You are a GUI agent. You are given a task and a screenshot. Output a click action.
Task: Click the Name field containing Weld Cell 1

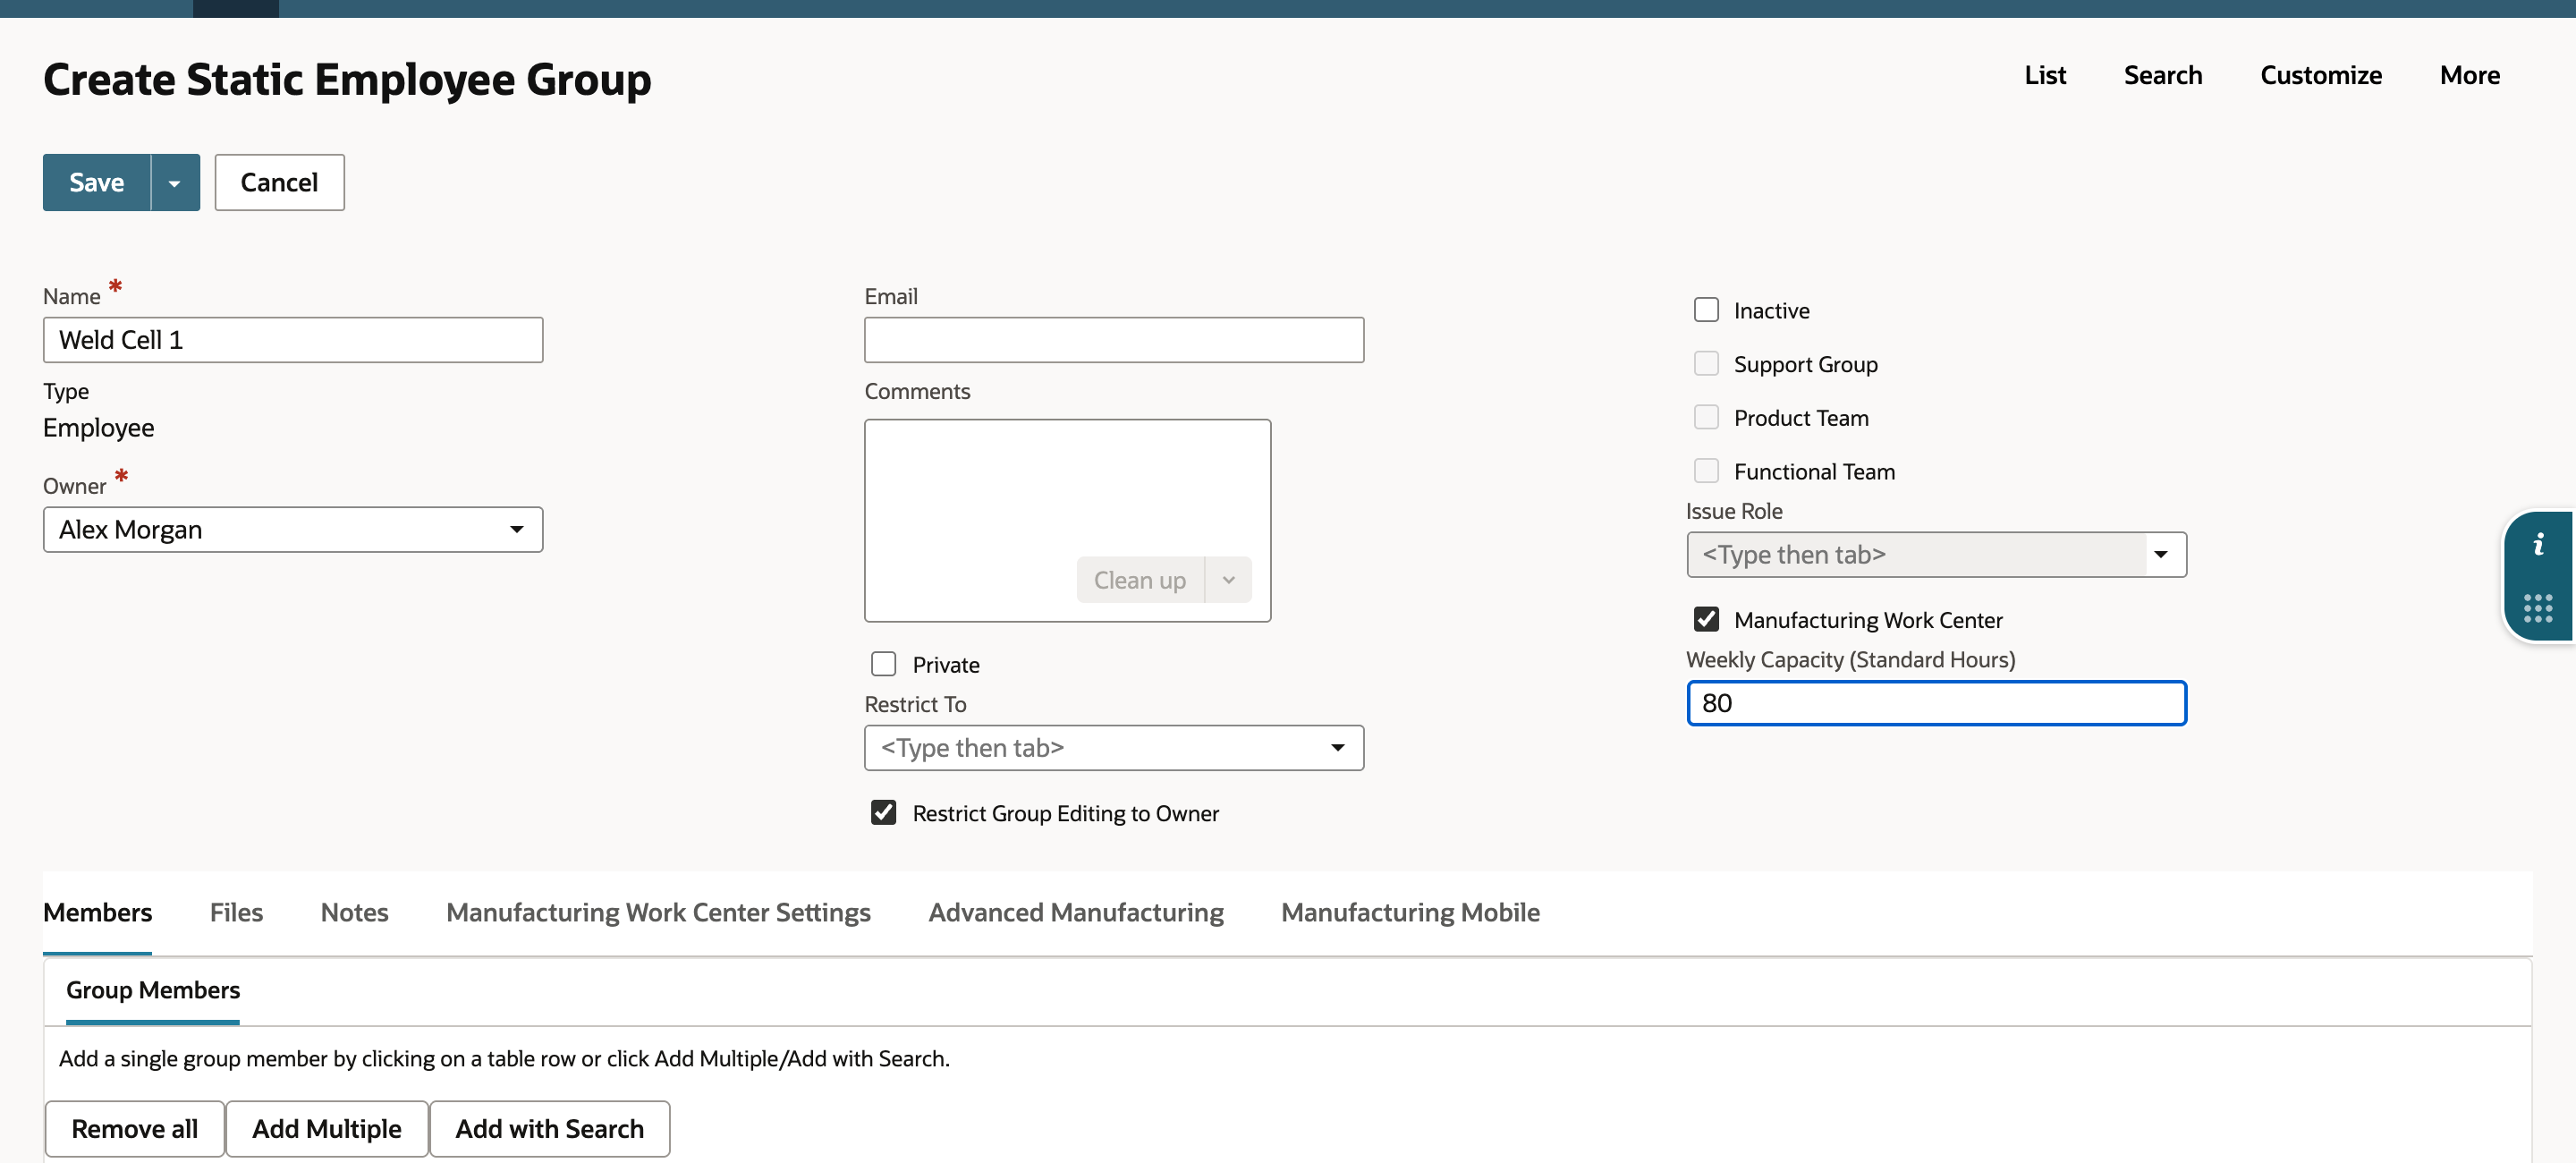click(293, 340)
